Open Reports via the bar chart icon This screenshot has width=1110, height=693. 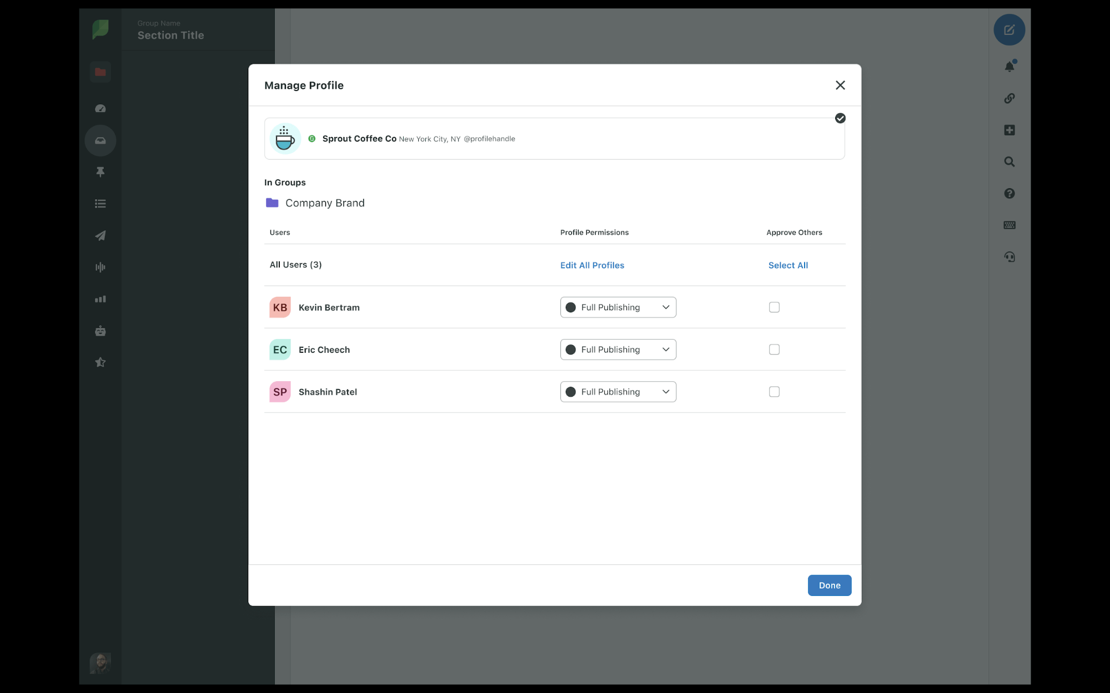[x=100, y=299]
